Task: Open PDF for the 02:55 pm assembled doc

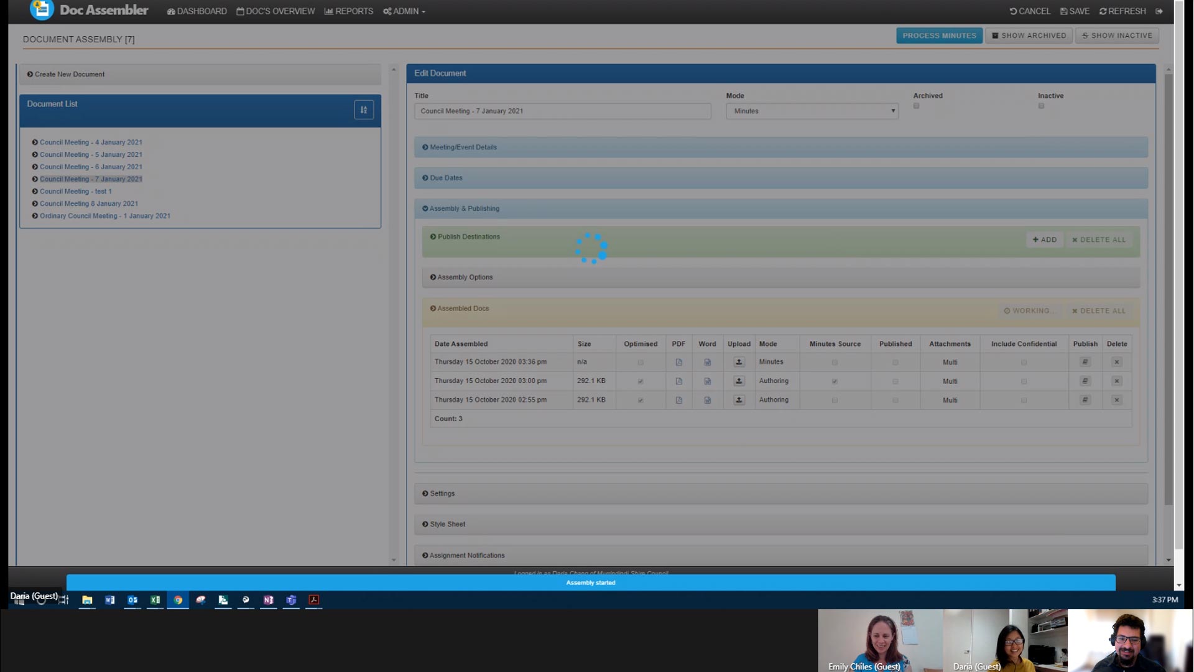Action: [x=678, y=400]
